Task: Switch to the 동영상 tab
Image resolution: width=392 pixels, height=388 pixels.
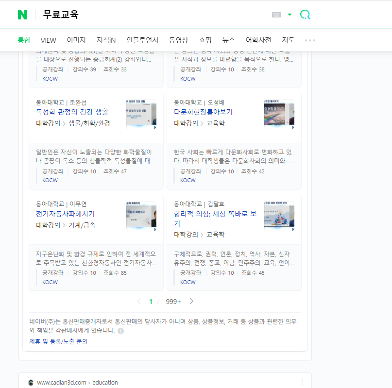Action: coord(178,40)
